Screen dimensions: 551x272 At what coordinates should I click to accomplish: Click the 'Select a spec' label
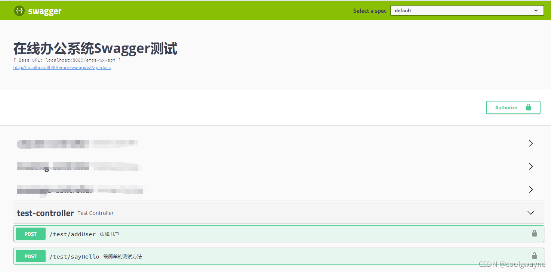370,11
